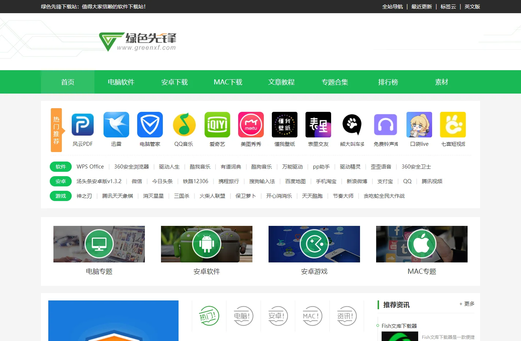
Task: Open 电脑软件 navigation tab
Action: coord(121,82)
